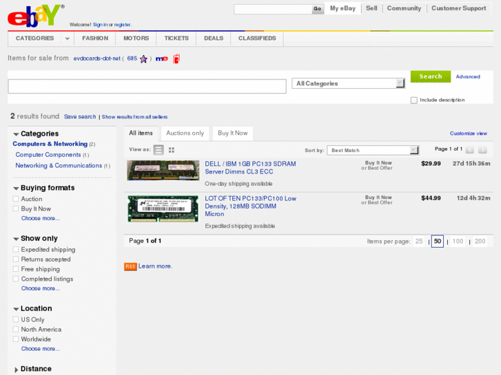The image size is (501, 375).
Task: Open the Motors nav item
Action: [136, 39]
